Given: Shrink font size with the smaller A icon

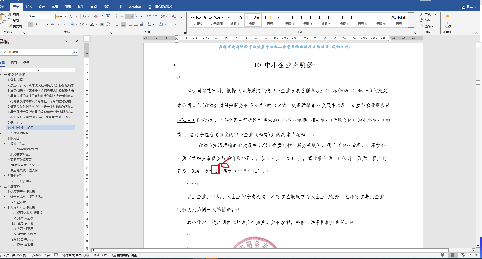Looking at the screenshot, I should pyautogui.click(x=77, y=17).
